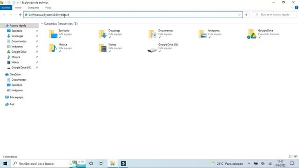Click the Buscar en Acceso rápido search box
This screenshot has width=299, height=168.
point(274,14)
